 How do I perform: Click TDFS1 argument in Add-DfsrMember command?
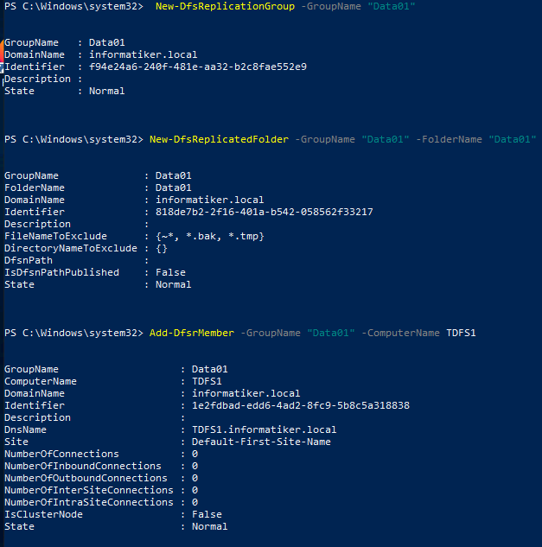[461, 333]
